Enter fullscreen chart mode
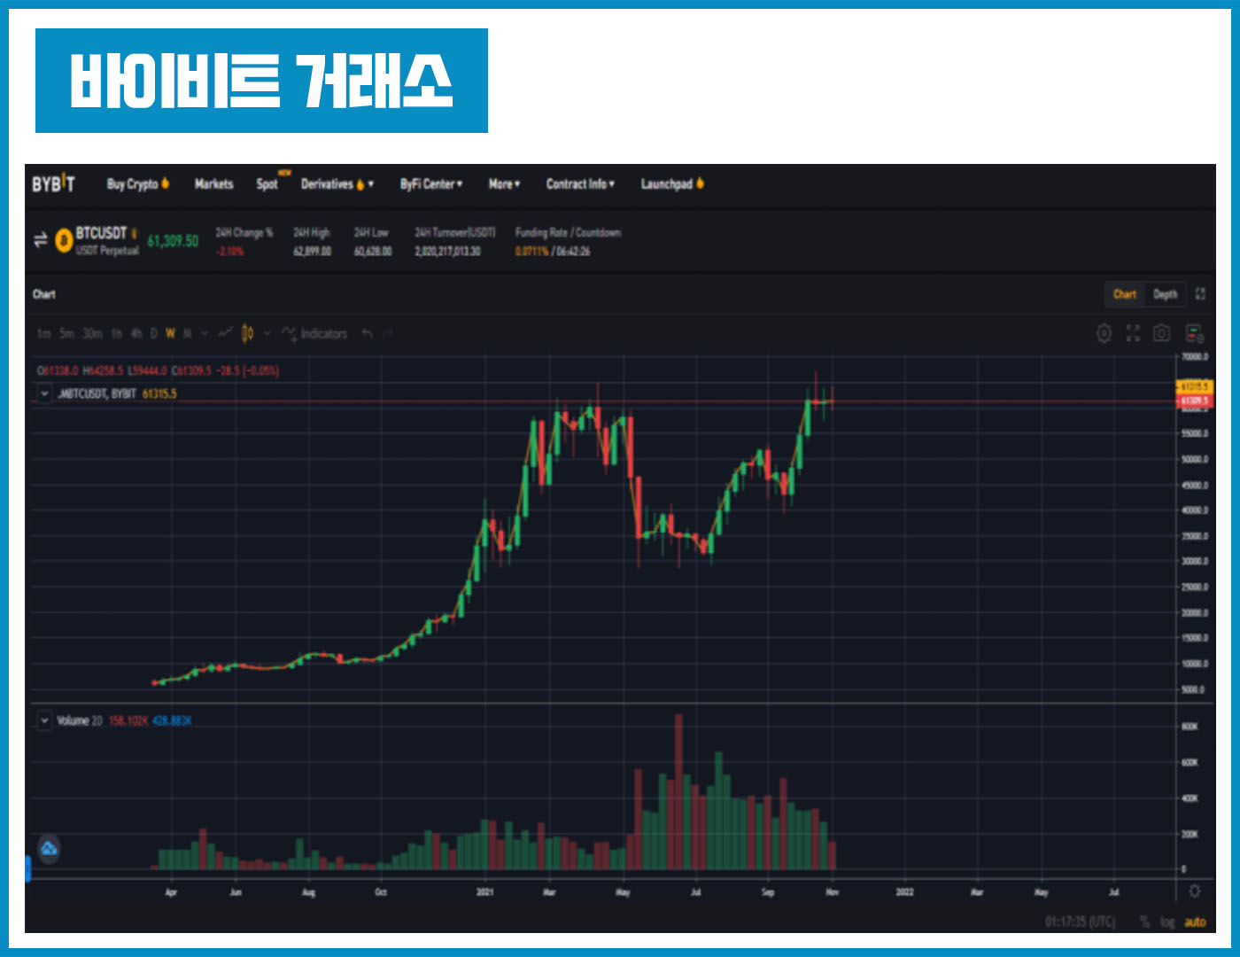The image size is (1240, 957). [1133, 333]
